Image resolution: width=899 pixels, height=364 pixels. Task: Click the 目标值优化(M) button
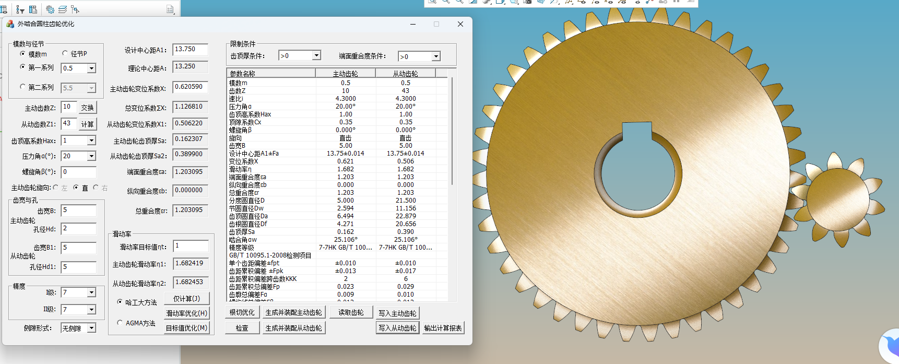[x=187, y=327]
